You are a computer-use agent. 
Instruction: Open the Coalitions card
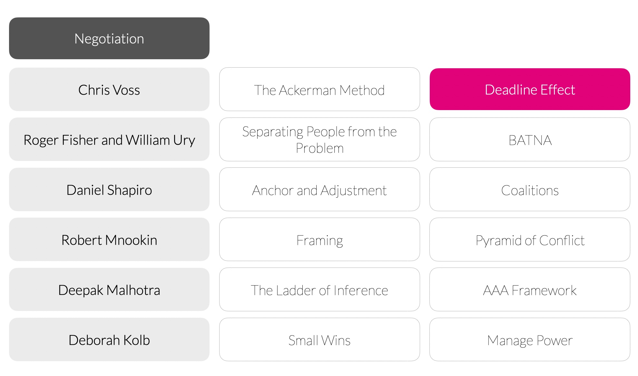(x=530, y=190)
